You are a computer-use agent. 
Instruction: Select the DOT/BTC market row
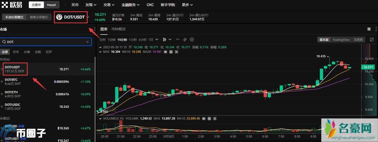[x=47, y=82]
